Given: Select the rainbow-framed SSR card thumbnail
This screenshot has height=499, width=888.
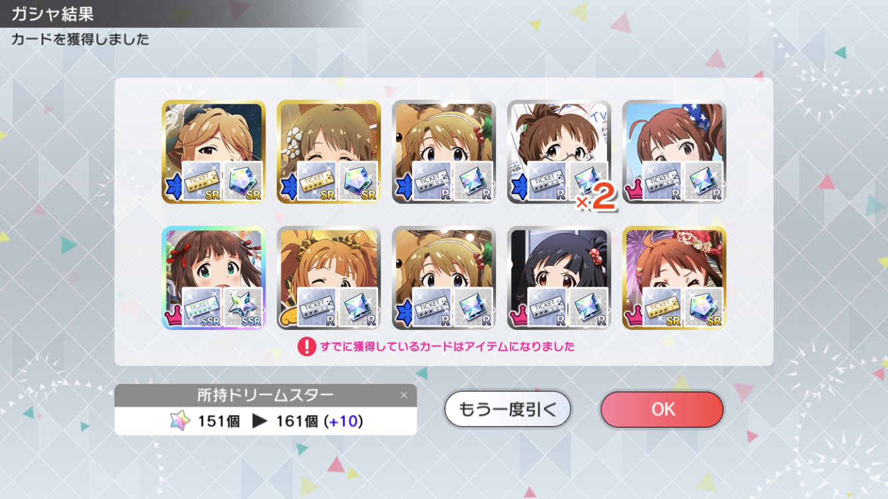Looking at the screenshot, I should (x=214, y=278).
